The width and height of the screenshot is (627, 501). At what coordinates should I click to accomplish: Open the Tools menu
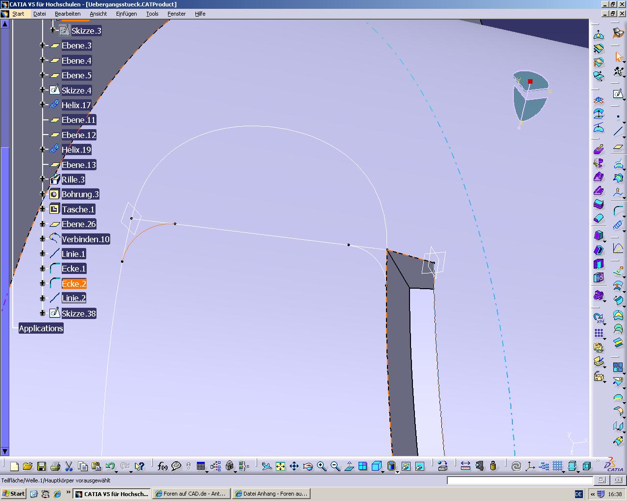click(152, 14)
